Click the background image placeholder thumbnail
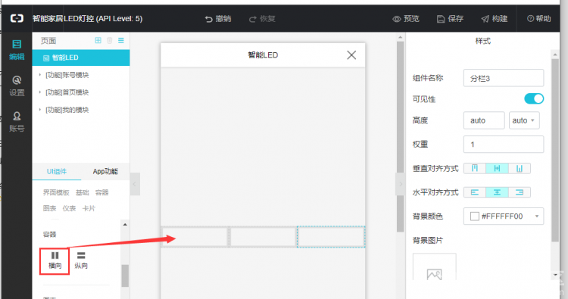The width and height of the screenshot is (568, 299). (x=435, y=266)
